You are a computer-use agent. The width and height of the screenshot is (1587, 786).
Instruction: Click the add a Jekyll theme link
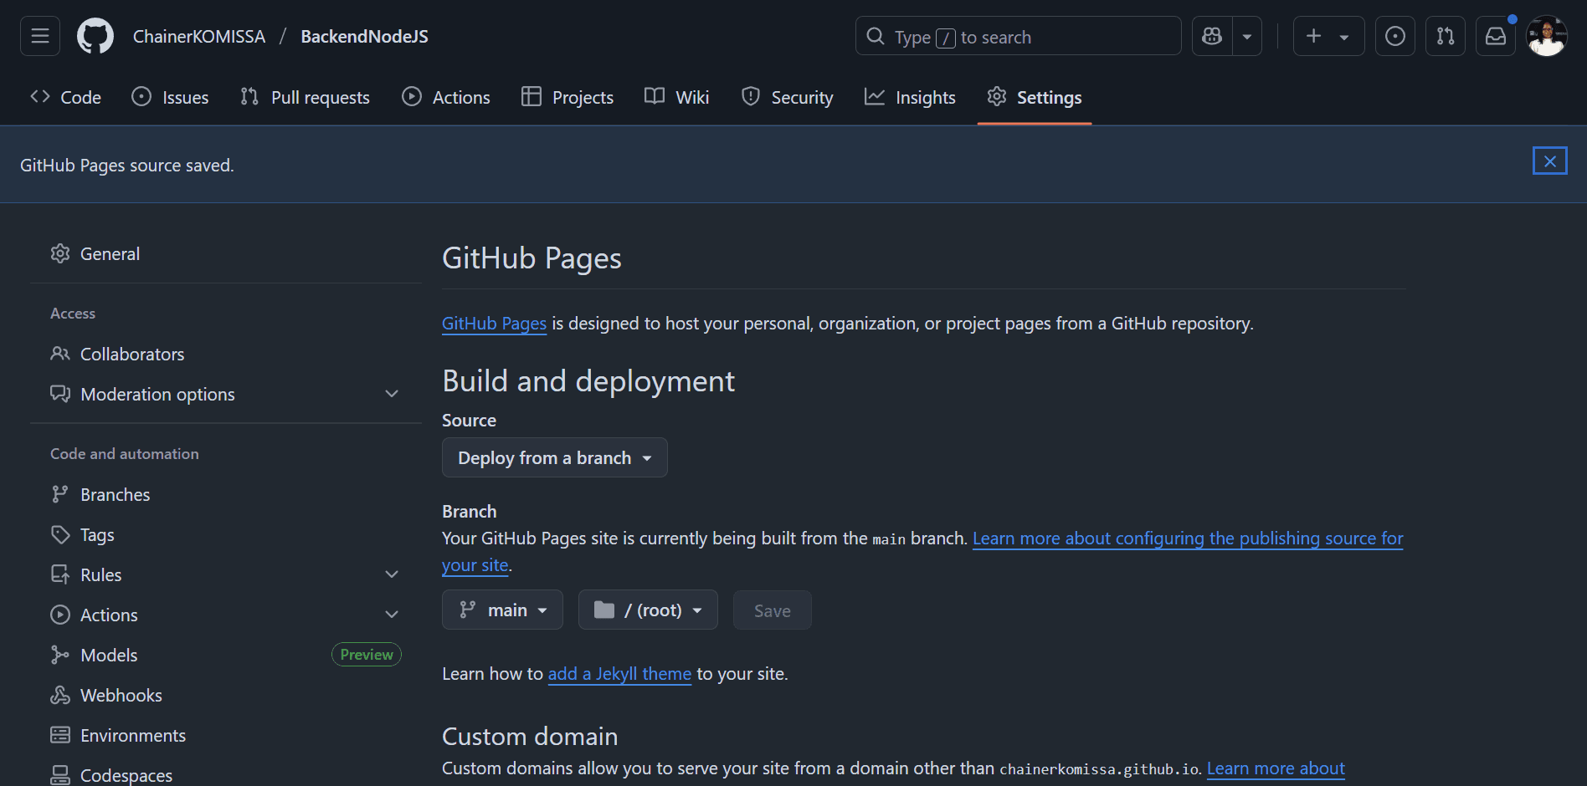click(x=619, y=674)
